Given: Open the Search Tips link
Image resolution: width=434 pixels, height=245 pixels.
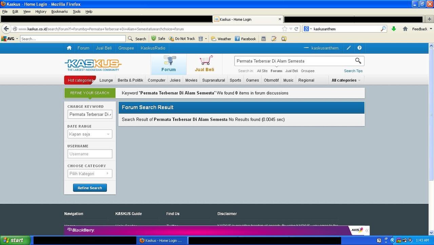Looking at the screenshot, I should (x=353, y=71).
